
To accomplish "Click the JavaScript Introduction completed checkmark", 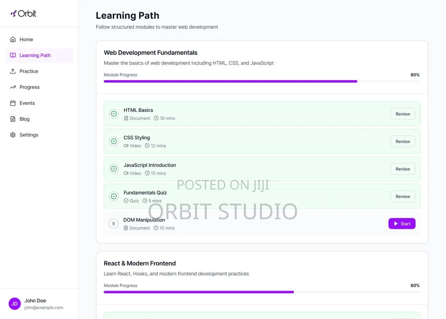I will click(x=114, y=169).
